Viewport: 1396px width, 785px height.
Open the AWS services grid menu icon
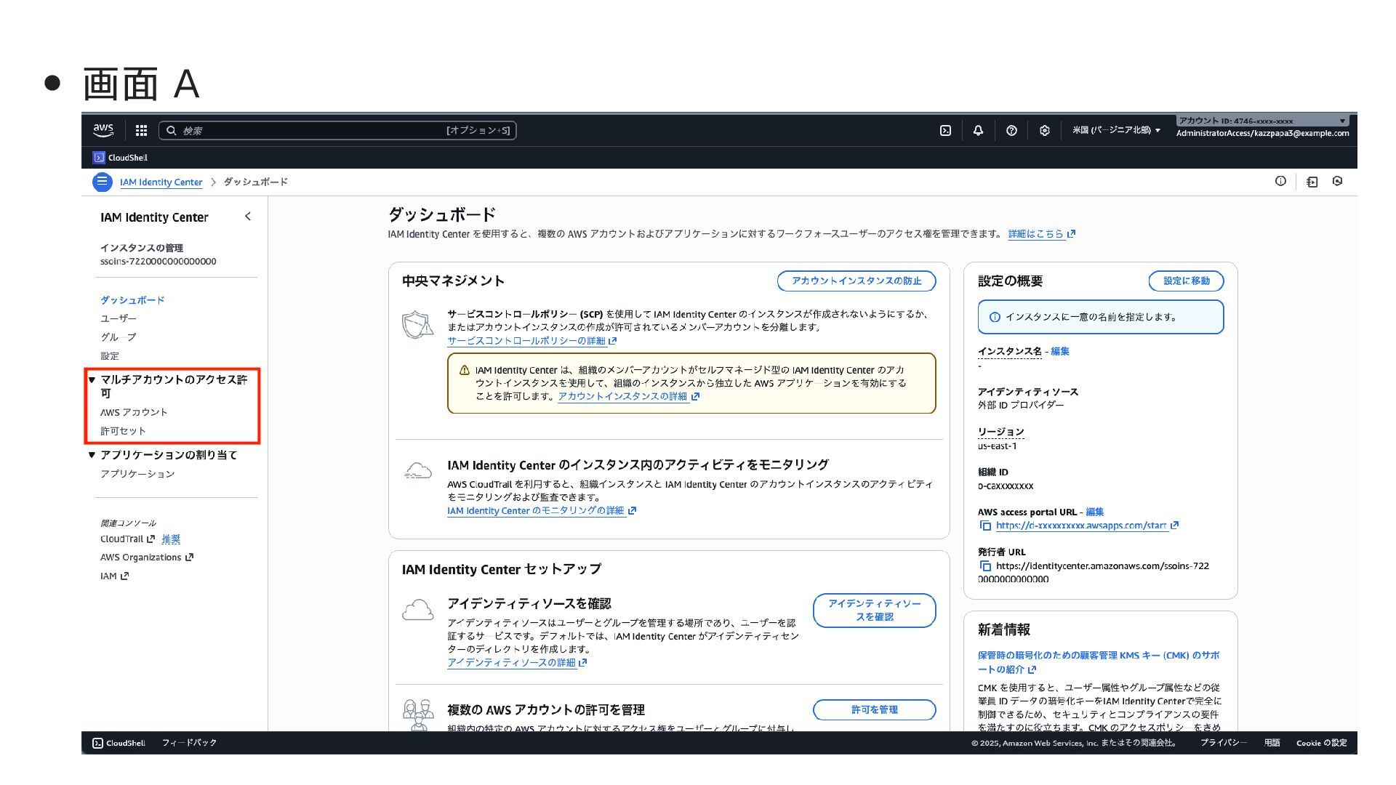pos(141,131)
